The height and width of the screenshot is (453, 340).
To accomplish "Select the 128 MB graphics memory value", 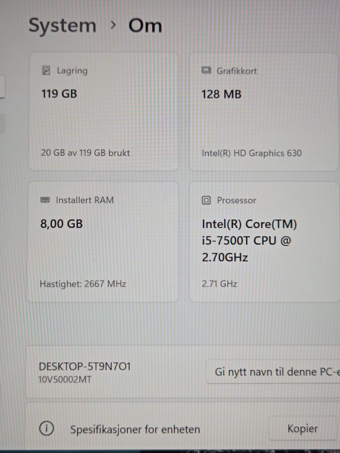I will tap(221, 94).
